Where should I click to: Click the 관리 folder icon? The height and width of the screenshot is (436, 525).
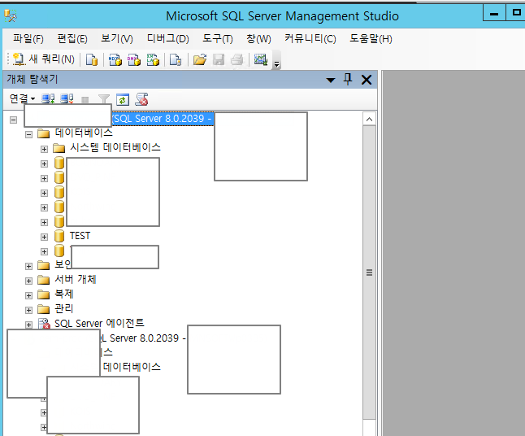[x=44, y=308]
